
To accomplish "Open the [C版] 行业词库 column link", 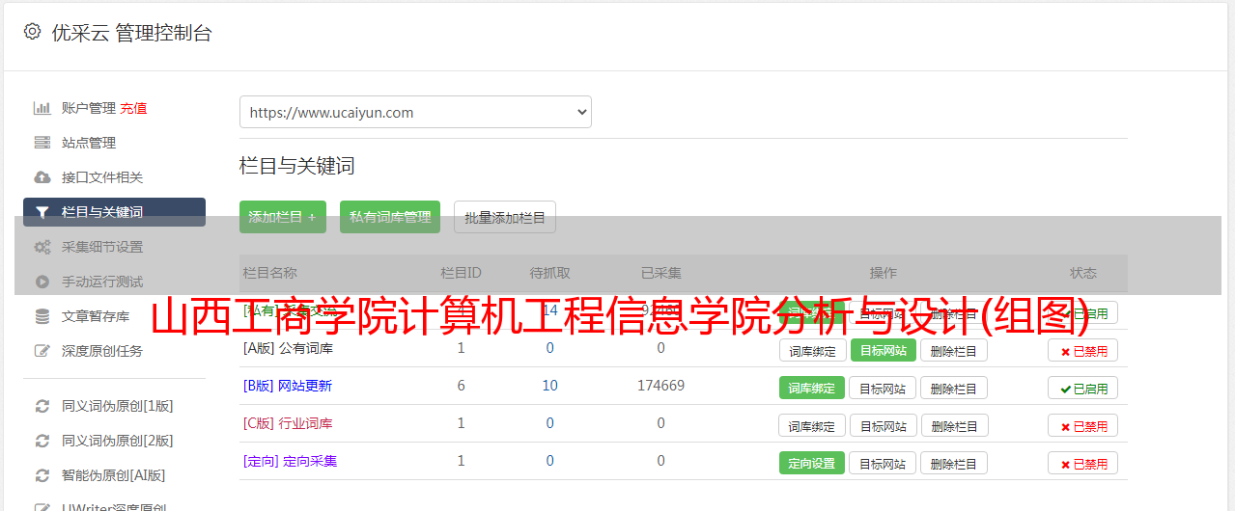I will [288, 423].
